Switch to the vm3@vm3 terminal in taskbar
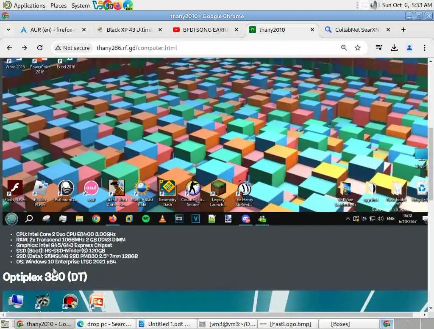The image size is (434, 329). [227, 324]
